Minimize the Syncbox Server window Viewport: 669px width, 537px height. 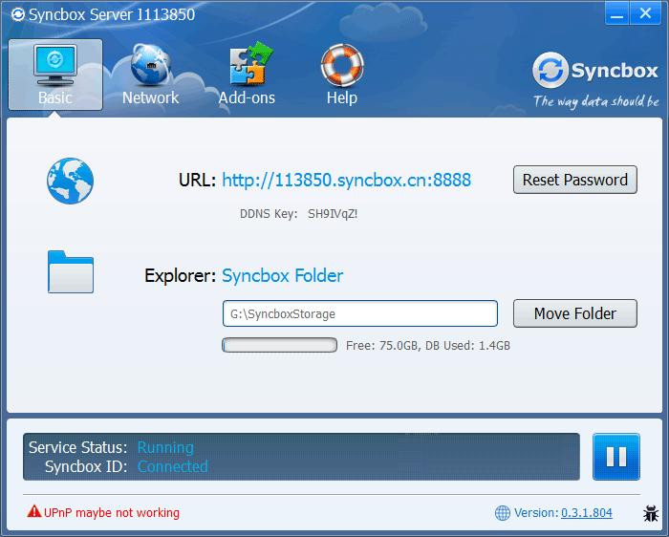(x=616, y=13)
